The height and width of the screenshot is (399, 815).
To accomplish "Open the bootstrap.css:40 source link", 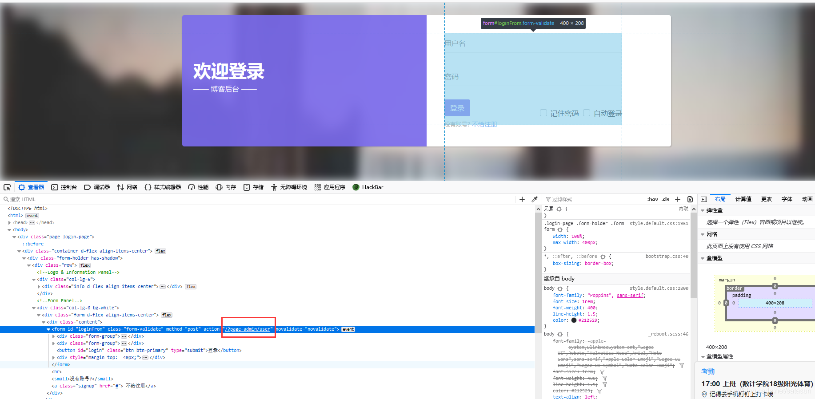I will tap(667, 257).
